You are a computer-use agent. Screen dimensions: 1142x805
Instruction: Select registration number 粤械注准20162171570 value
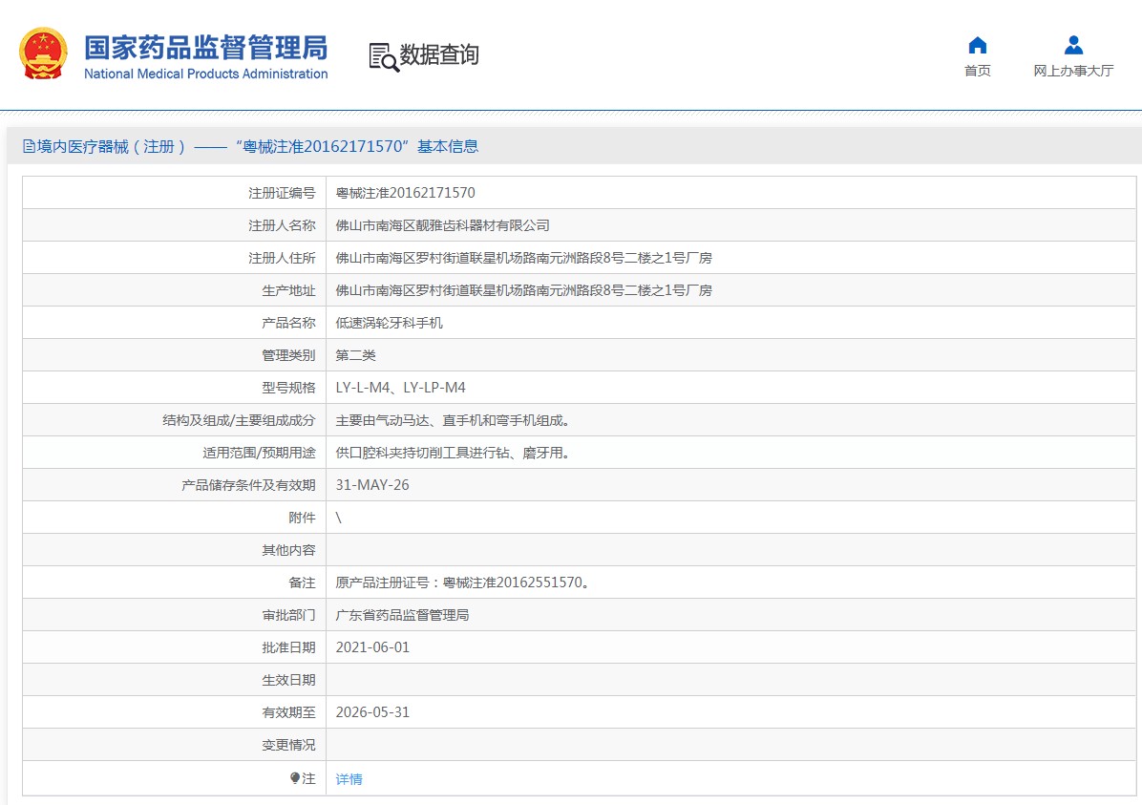pyautogui.click(x=405, y=193)
